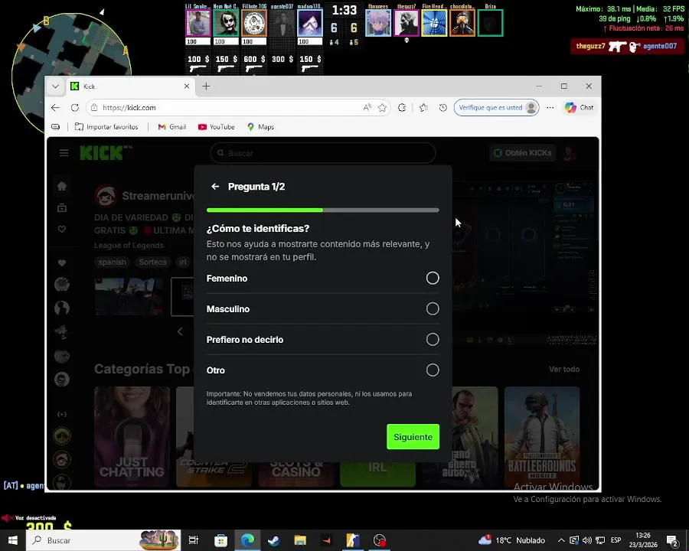Screen dimensions: 689x551
Task: Open the notification center icon
Action: tap(672, 540)
